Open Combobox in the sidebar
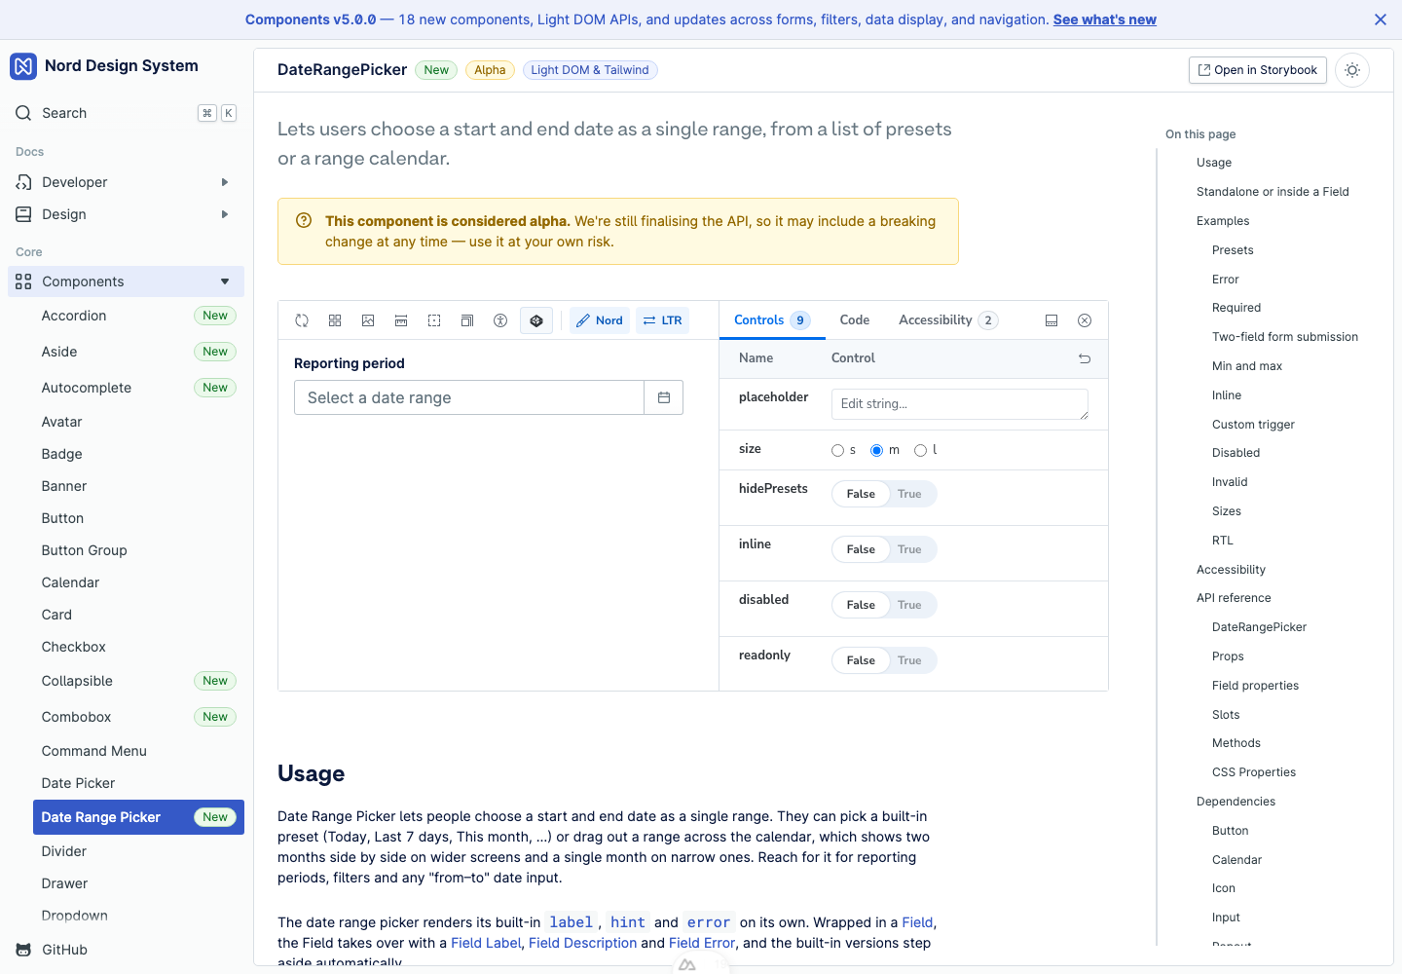Screen dimensions: 1402x974 click(x=138, y=717)
